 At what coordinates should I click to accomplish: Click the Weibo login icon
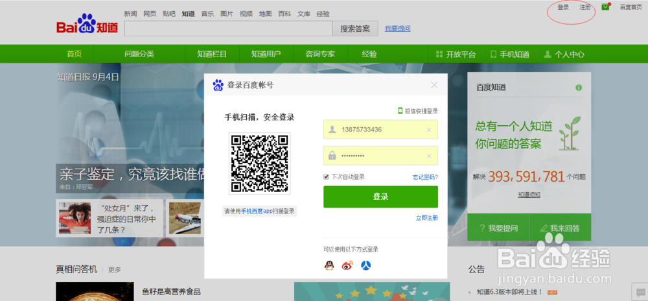click(x=347, y=265)
